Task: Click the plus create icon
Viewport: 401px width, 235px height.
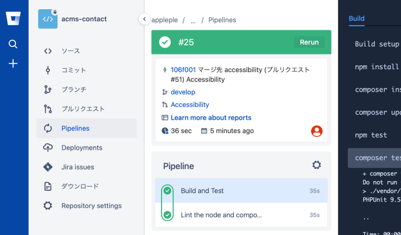Action: [x=13, y=63]
